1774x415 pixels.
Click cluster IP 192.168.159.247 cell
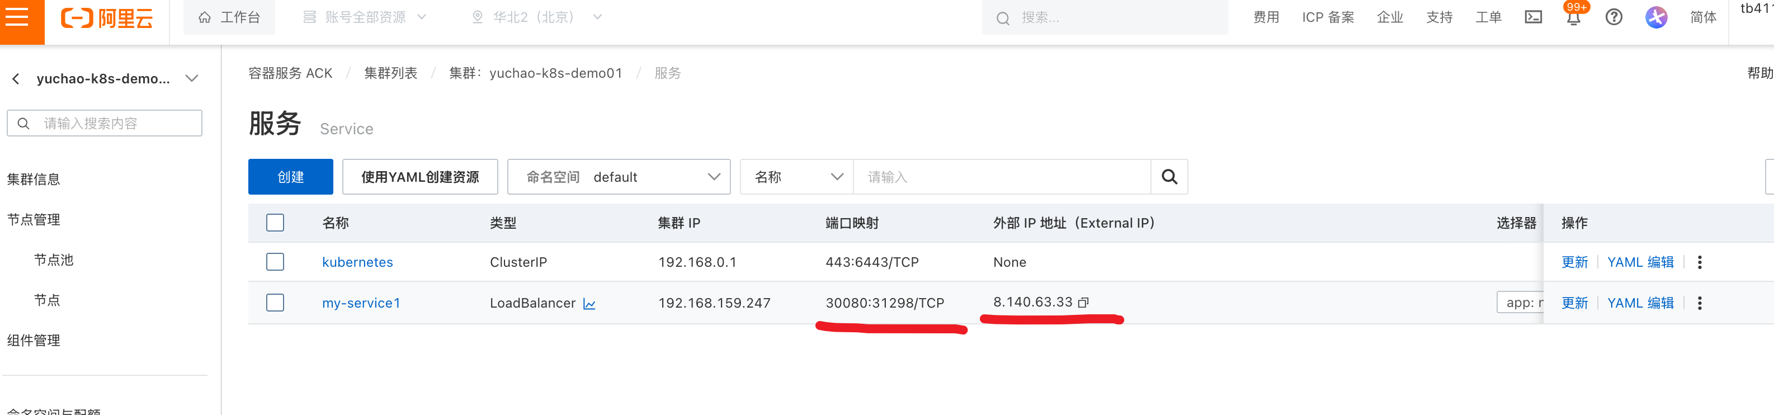pyautogui.click(x=714, y=303)
